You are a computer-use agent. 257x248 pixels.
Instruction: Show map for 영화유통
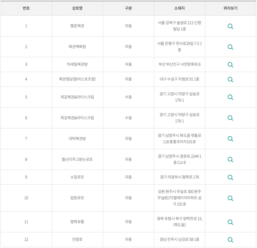(230, 222)
